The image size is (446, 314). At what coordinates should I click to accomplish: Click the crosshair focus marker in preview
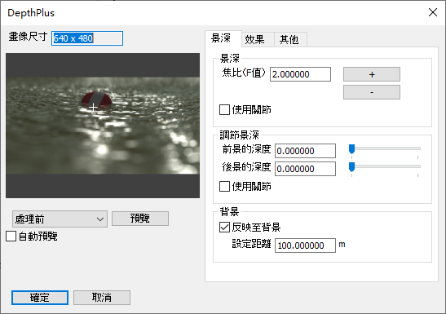pos(93,108)
